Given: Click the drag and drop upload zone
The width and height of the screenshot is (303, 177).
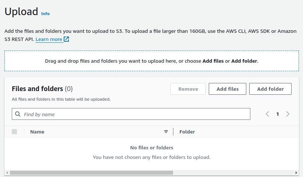Looking at the screenshot, I should (x=151, y=61).
